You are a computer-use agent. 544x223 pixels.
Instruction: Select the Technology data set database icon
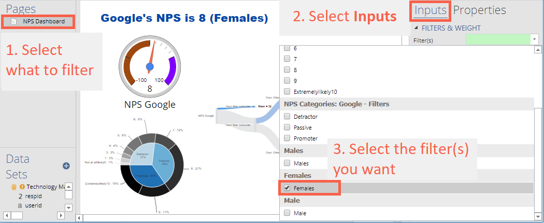(14, 187)
